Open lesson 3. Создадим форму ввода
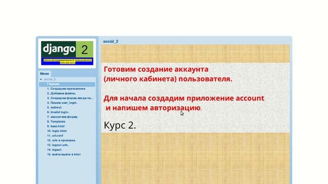Viewport: 328px width, 184px height. tap(70, 98)
